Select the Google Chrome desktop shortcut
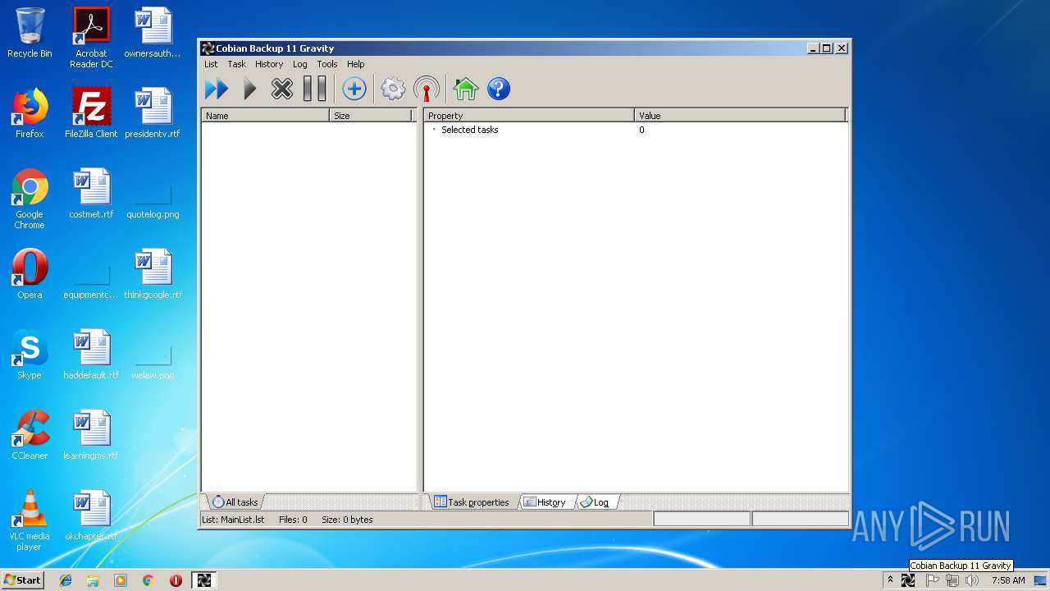This screenshot has width=1050, height=591. click(x=30, y=199)
